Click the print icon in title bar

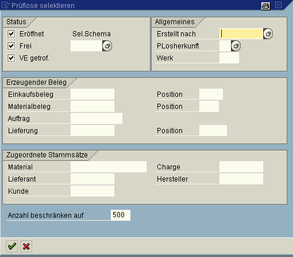(x=266, y=6)
